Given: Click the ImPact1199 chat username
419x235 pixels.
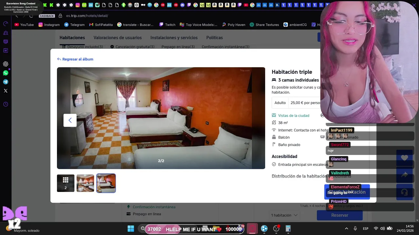Looking at the screenshot, I should tap(341, 130).
